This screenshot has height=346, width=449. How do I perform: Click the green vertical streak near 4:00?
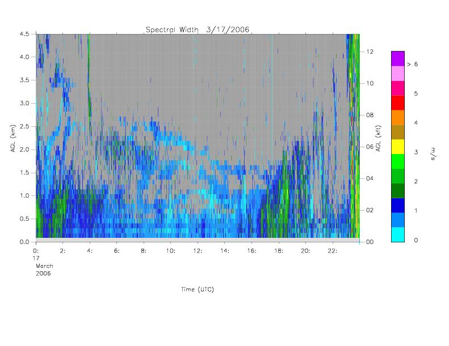pos(89,77)
